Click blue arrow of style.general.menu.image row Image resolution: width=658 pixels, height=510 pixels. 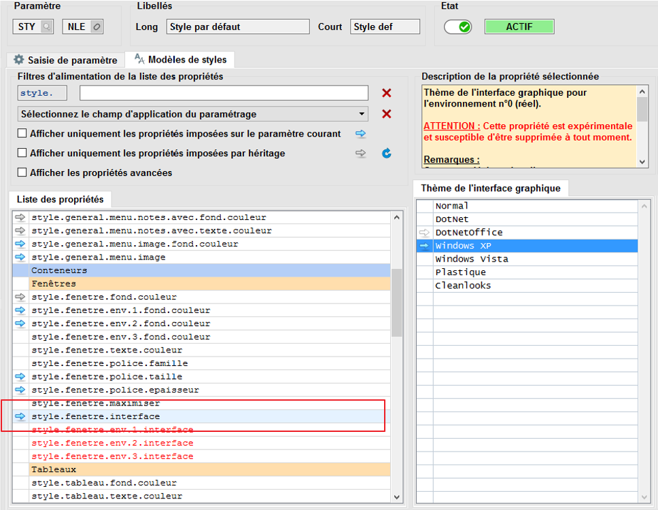coord(20,257)
